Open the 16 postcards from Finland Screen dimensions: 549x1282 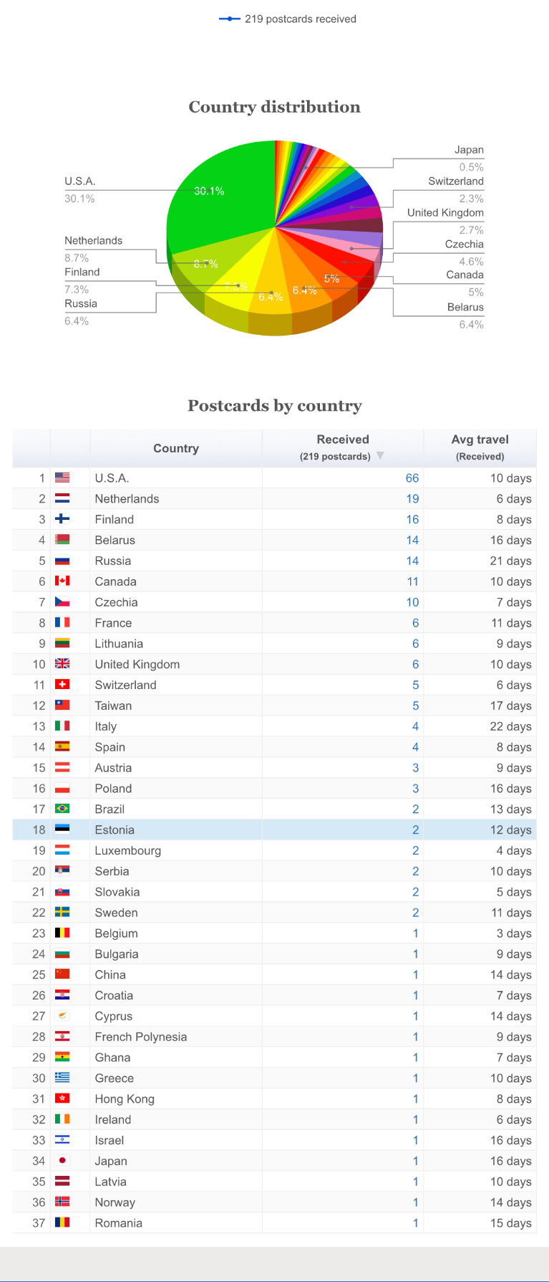pos(412,520)
